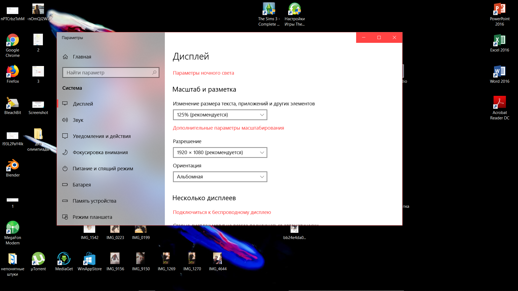The width and height of the screenshot is (518, 291).
Task: Expand the 1920 × 1080 resolution dropdown
Action: [220, 153]
